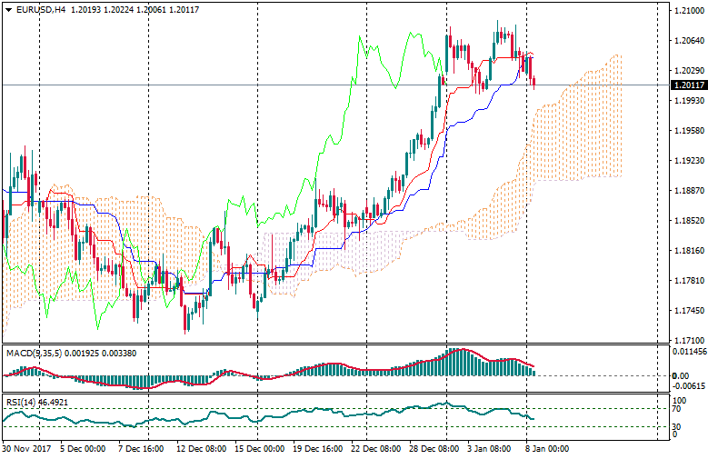The width and height of the screenshot is (708, 459).
Task: Click the MACD scale value -0.00615
Action: click(x=688, y=385)
